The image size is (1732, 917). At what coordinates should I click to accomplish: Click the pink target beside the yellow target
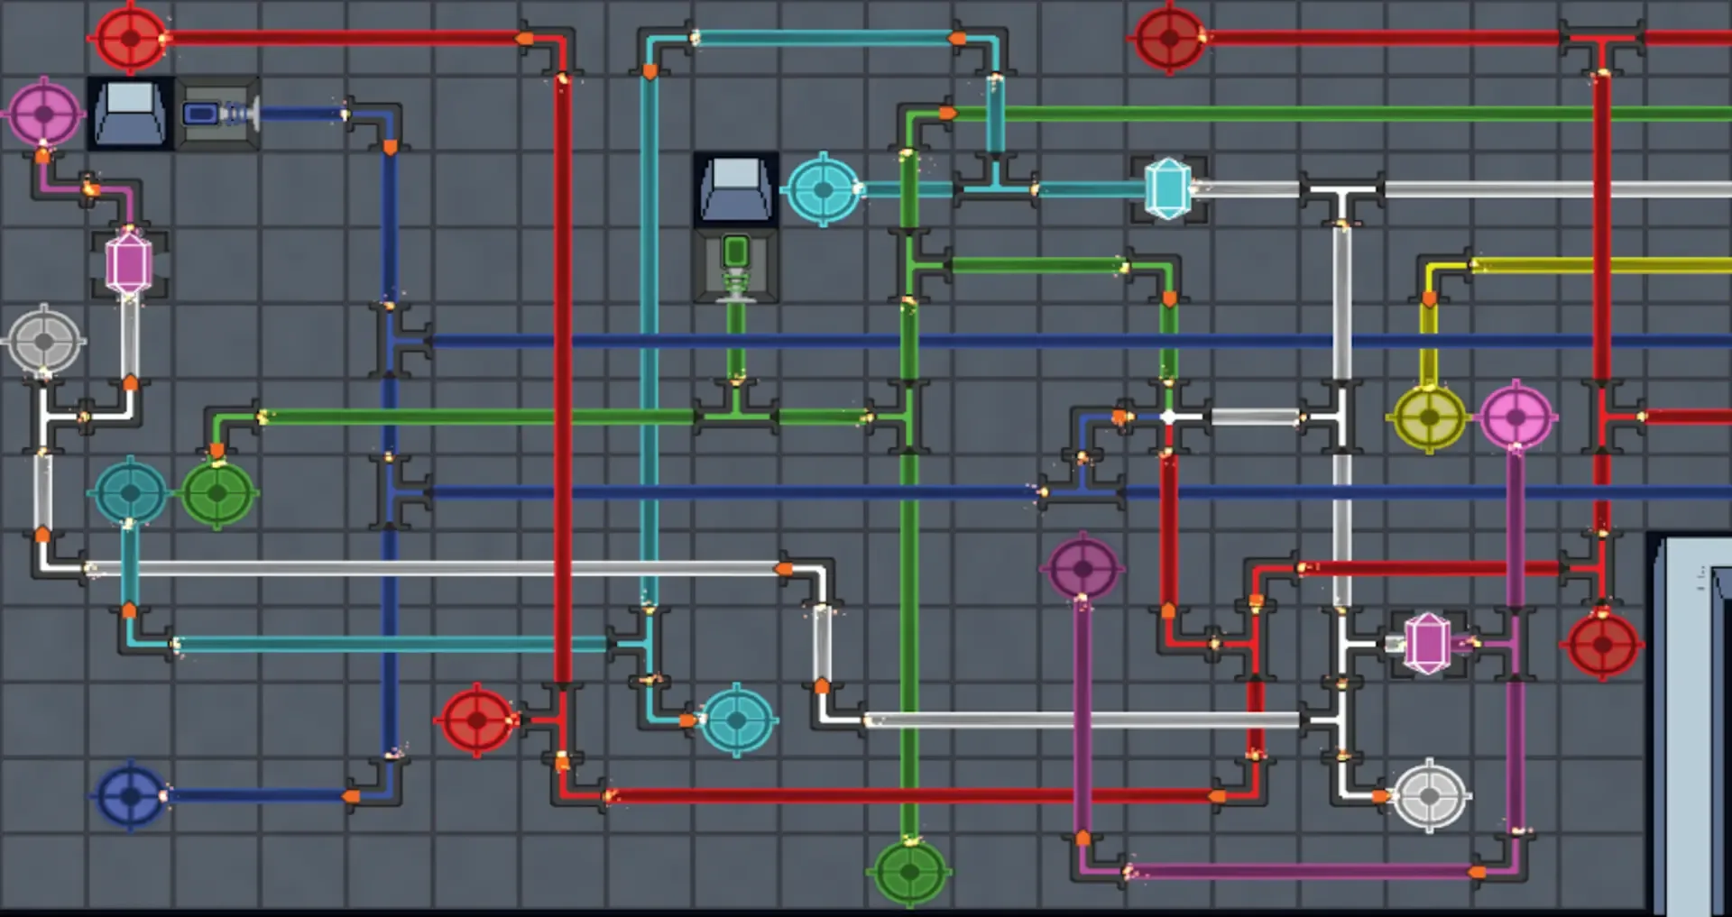(1515, 417)
